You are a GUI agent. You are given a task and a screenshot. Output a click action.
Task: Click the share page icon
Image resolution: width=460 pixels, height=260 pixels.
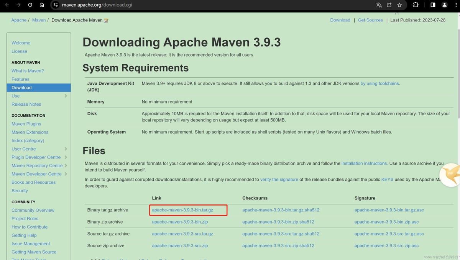tap(389, 5)
